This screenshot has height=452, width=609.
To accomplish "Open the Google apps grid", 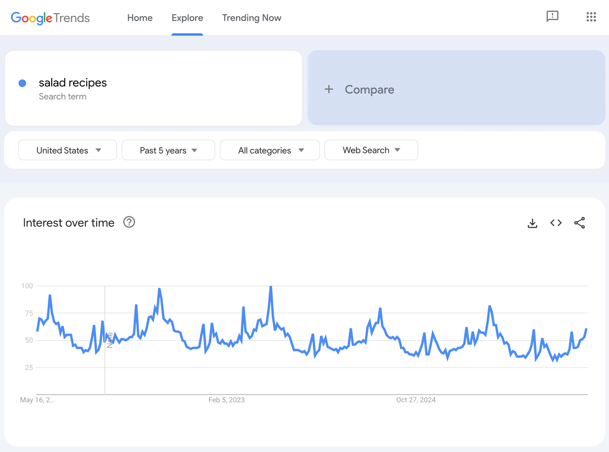I will (x=591, y=17).
